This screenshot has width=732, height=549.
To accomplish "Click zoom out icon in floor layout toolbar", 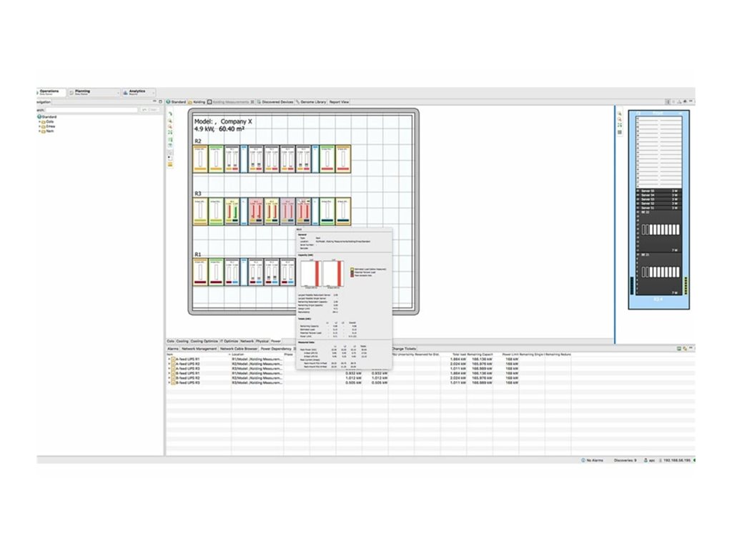I will (x=170, y=127).
